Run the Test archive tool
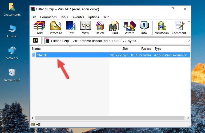The image size is (205, 133). [71, 28]
